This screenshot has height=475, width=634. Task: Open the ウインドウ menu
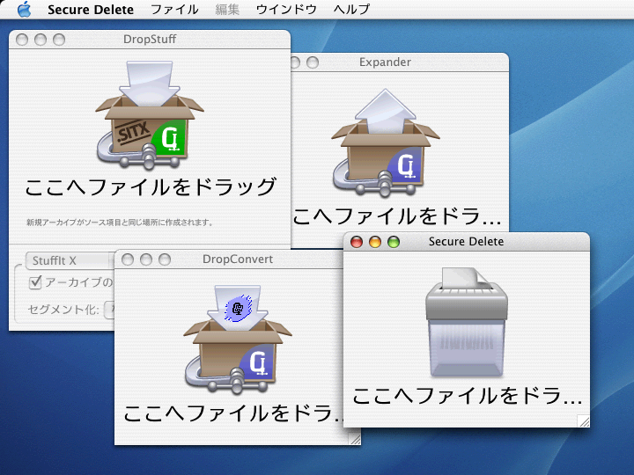[x=286, y=10]
